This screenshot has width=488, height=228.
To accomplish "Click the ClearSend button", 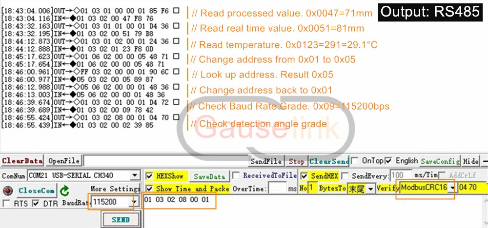I will [329, 162].
